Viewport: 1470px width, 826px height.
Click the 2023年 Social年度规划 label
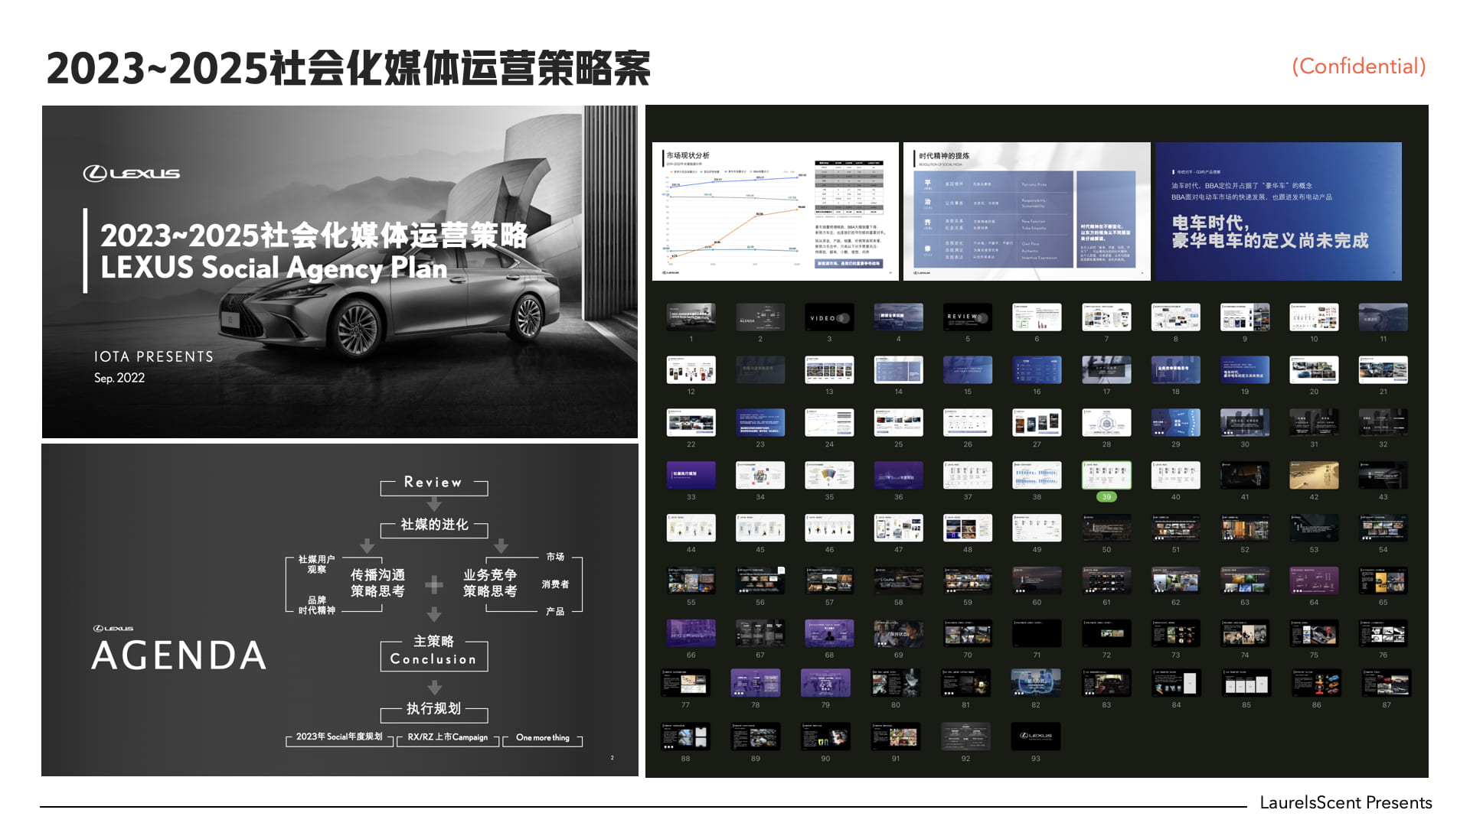[339, 737]
